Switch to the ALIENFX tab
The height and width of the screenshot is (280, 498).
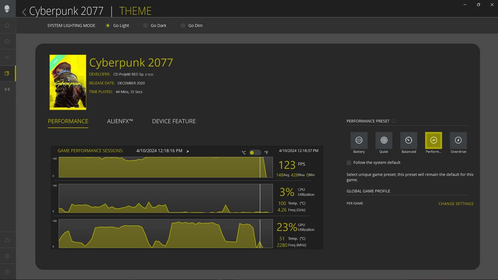(120, 121)
